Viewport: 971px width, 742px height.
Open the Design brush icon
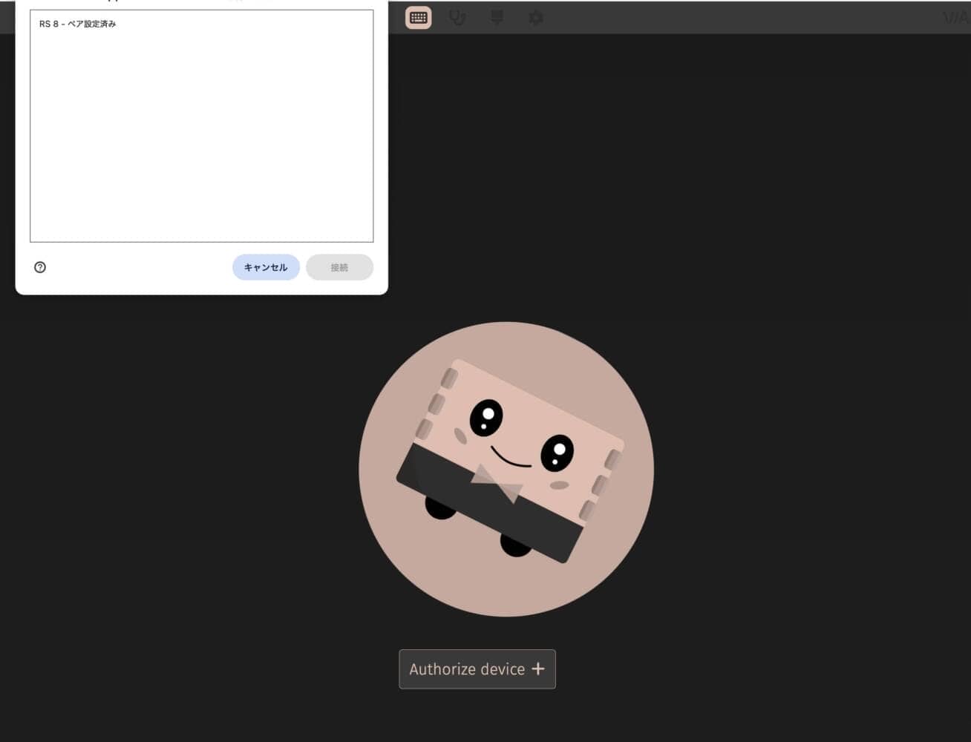coord(497,18)
